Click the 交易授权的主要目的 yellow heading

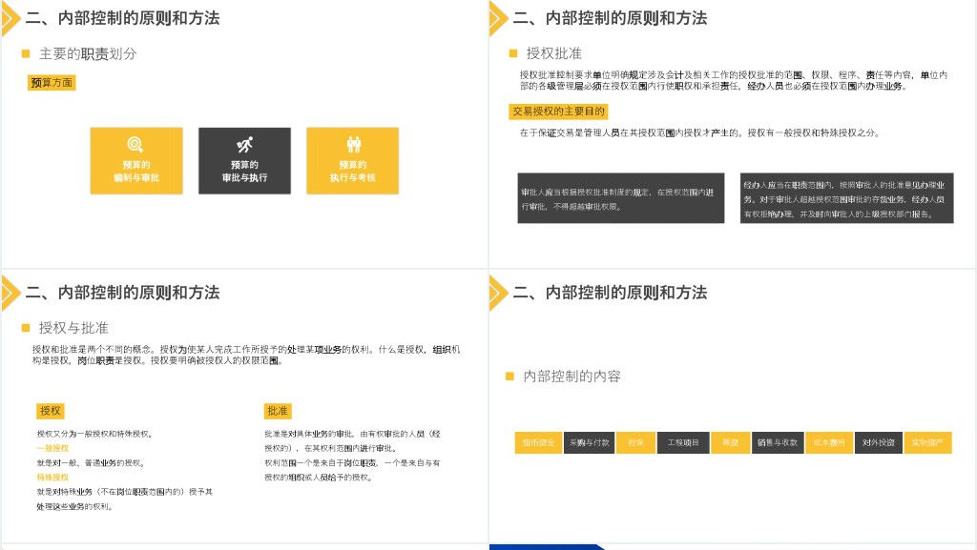click(558, 112)
